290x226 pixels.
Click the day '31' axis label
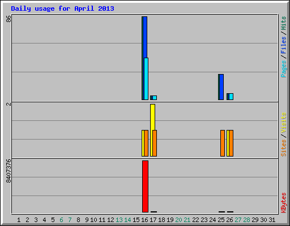coord(272,220)
